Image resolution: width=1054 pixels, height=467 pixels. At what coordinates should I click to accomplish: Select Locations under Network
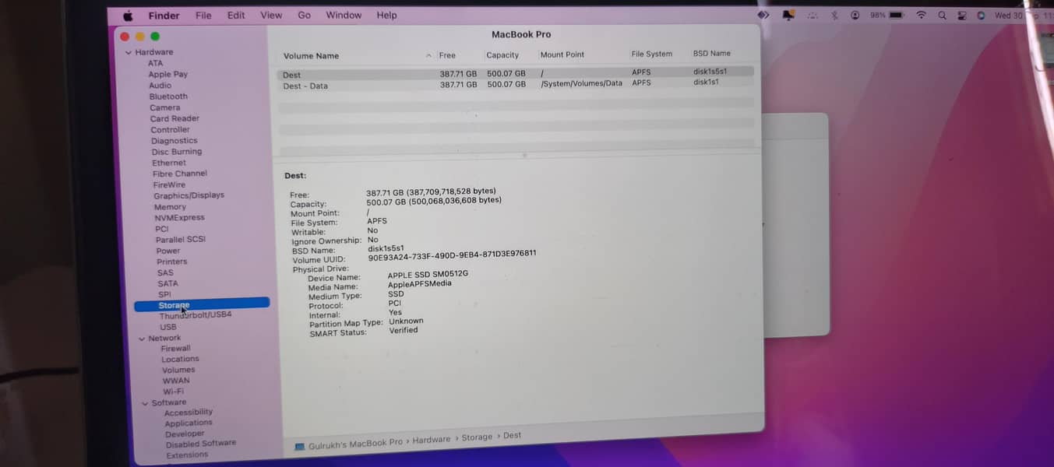pos(180,359)
